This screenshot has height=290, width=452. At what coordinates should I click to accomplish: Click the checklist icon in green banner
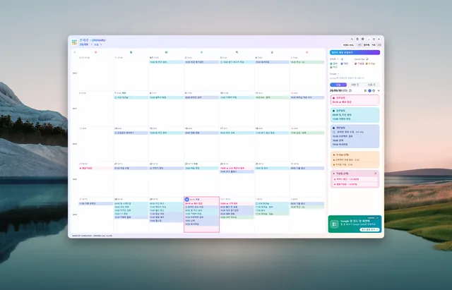(334, 224)
